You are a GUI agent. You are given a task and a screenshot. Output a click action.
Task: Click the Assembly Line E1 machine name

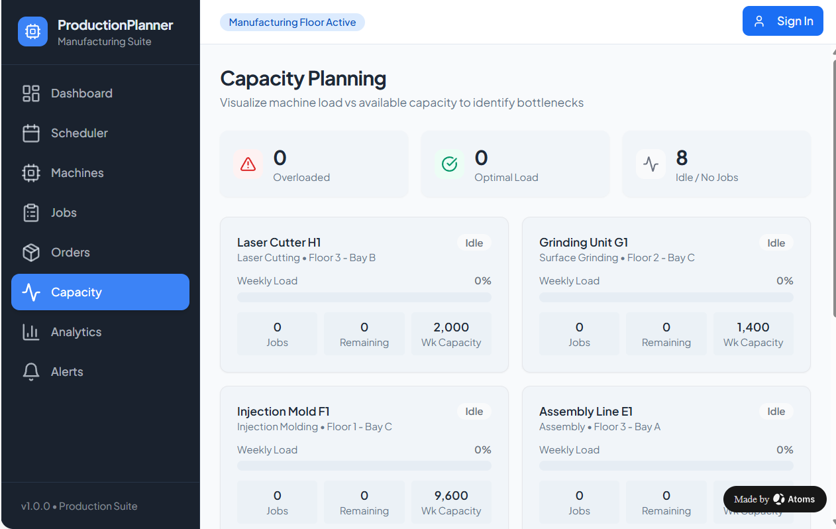(x=586, y=412)
